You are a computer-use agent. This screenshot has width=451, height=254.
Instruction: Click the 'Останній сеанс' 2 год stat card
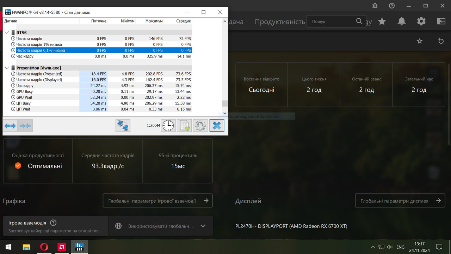point(366,85)
